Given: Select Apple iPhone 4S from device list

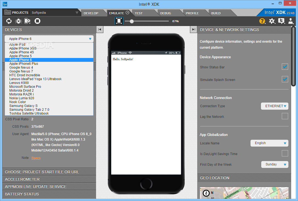Looking at the screenshot, I should (x=49, y=52).
